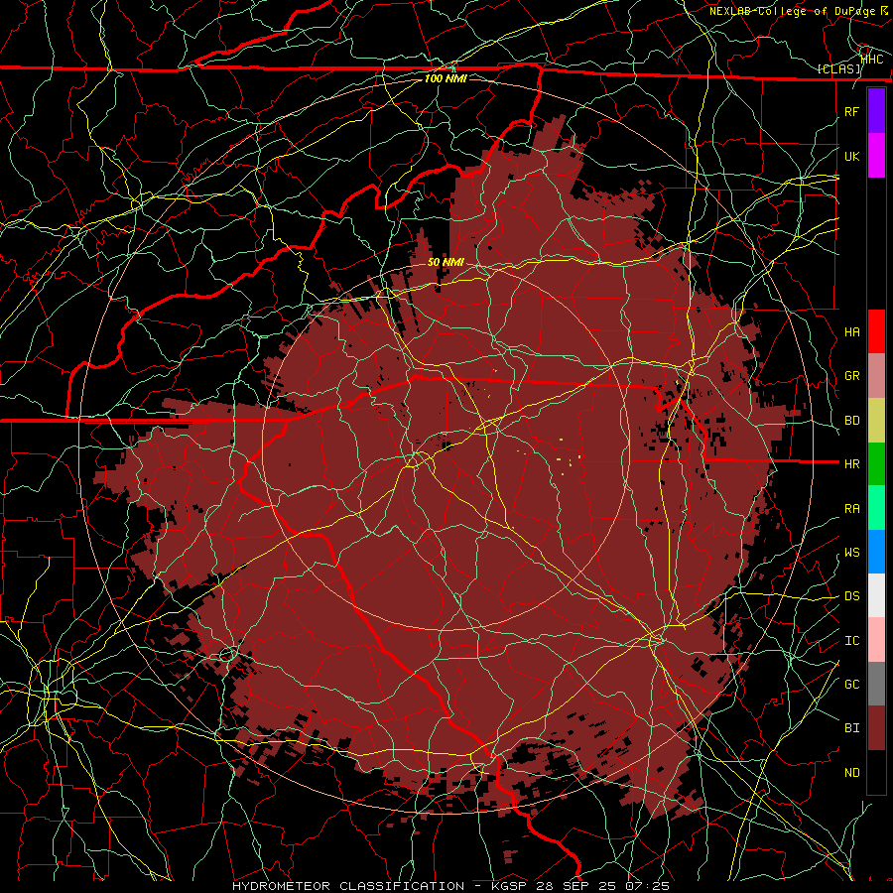Click the 'RA' legend label
Screen dimensions: 893x893
coord(851,508)
